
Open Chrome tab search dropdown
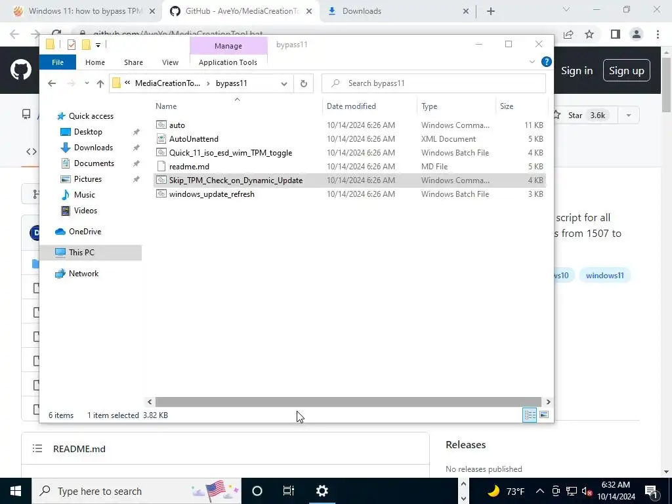[566, 9]
